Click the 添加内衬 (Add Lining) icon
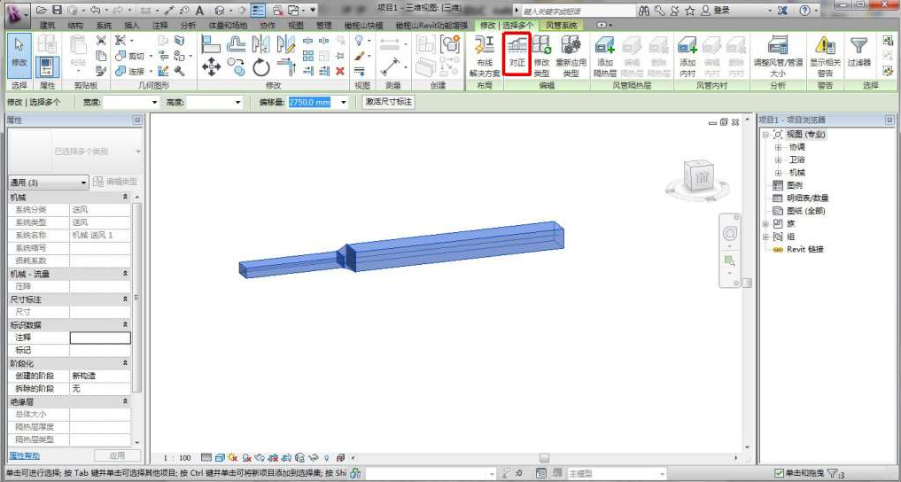The height and width of the screenshot is (482, 901). point(687,48)
